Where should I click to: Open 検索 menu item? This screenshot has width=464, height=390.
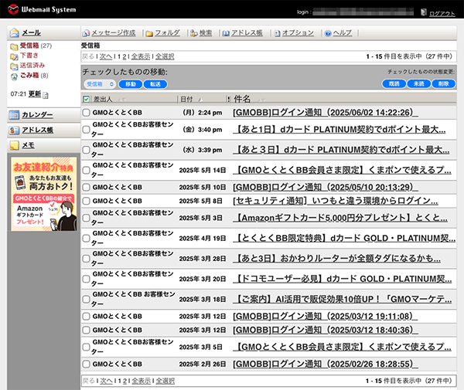tap(206, 32)
